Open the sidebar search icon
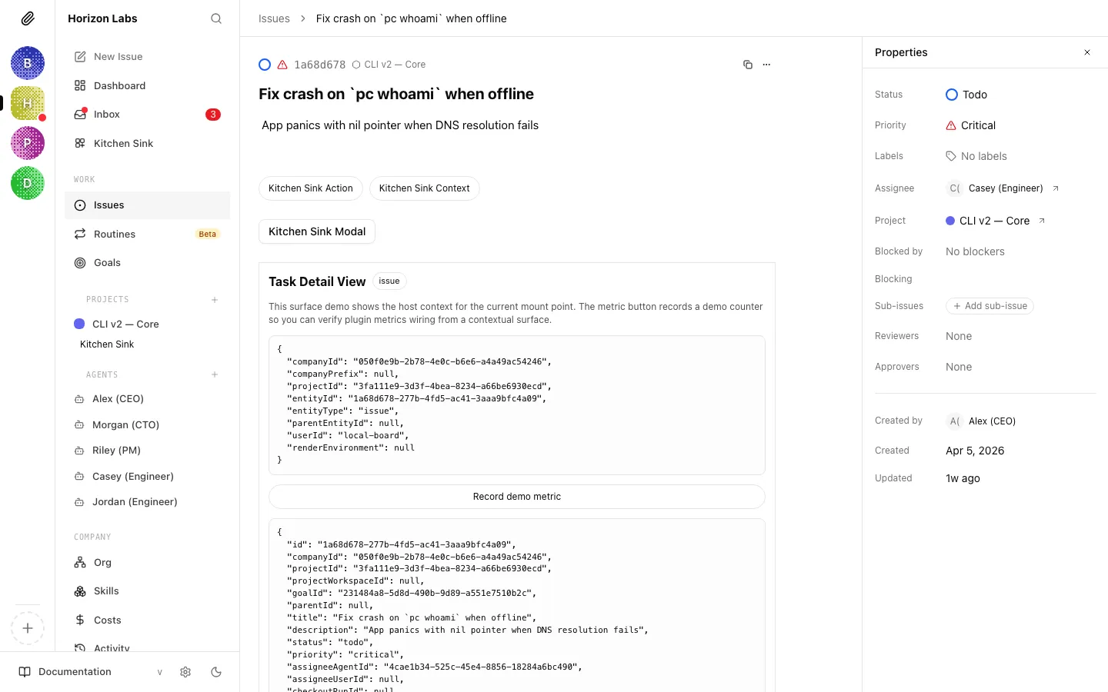Viewport: 1108px width, 692px height. click(x=216, y=18)
